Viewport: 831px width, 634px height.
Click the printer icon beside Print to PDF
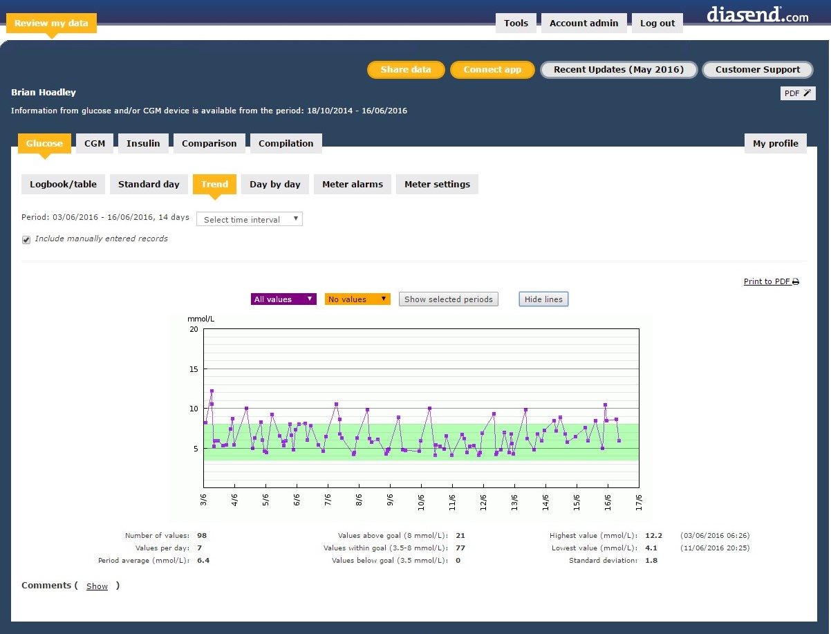(x=796, y=282)
